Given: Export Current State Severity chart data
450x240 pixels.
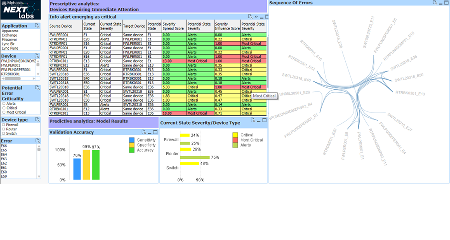Looking at the screenshot, I should [x=253, y=120].
